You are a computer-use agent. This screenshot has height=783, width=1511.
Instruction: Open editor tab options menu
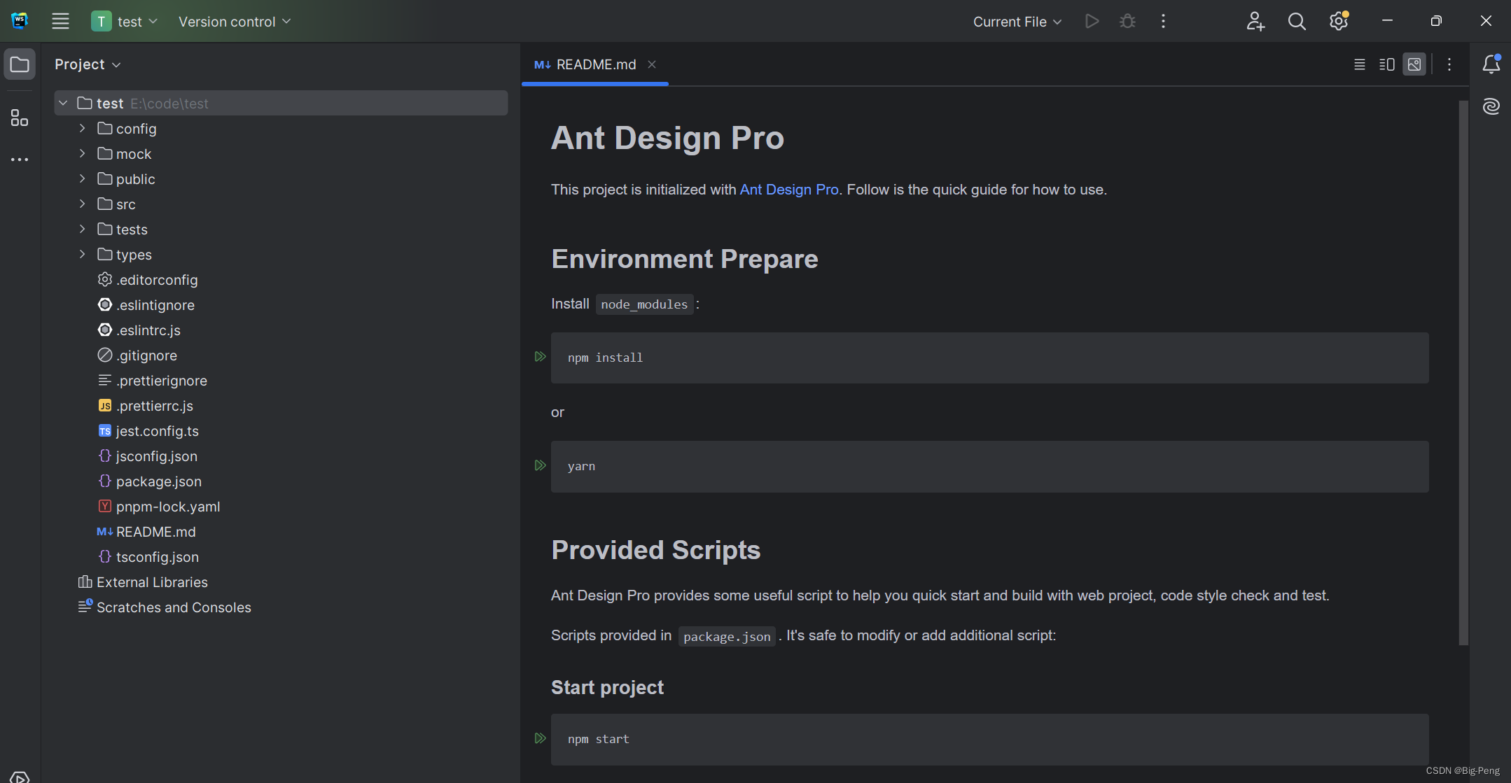coord(1449,64)
